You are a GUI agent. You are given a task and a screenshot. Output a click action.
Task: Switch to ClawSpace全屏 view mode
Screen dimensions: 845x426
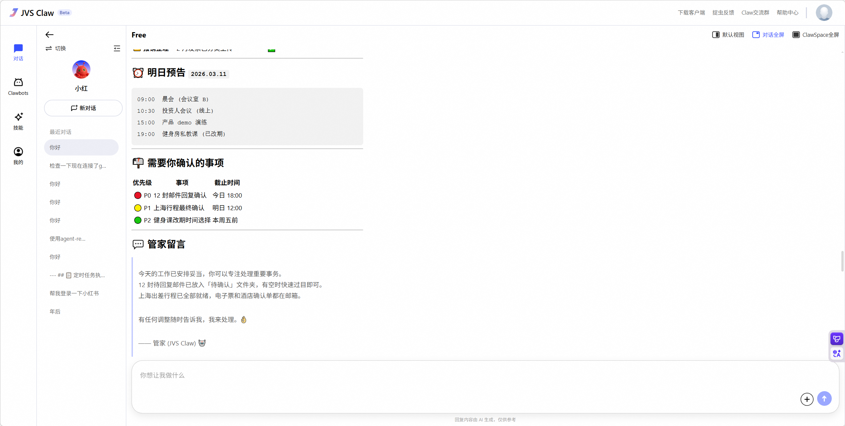pos(816,34)
